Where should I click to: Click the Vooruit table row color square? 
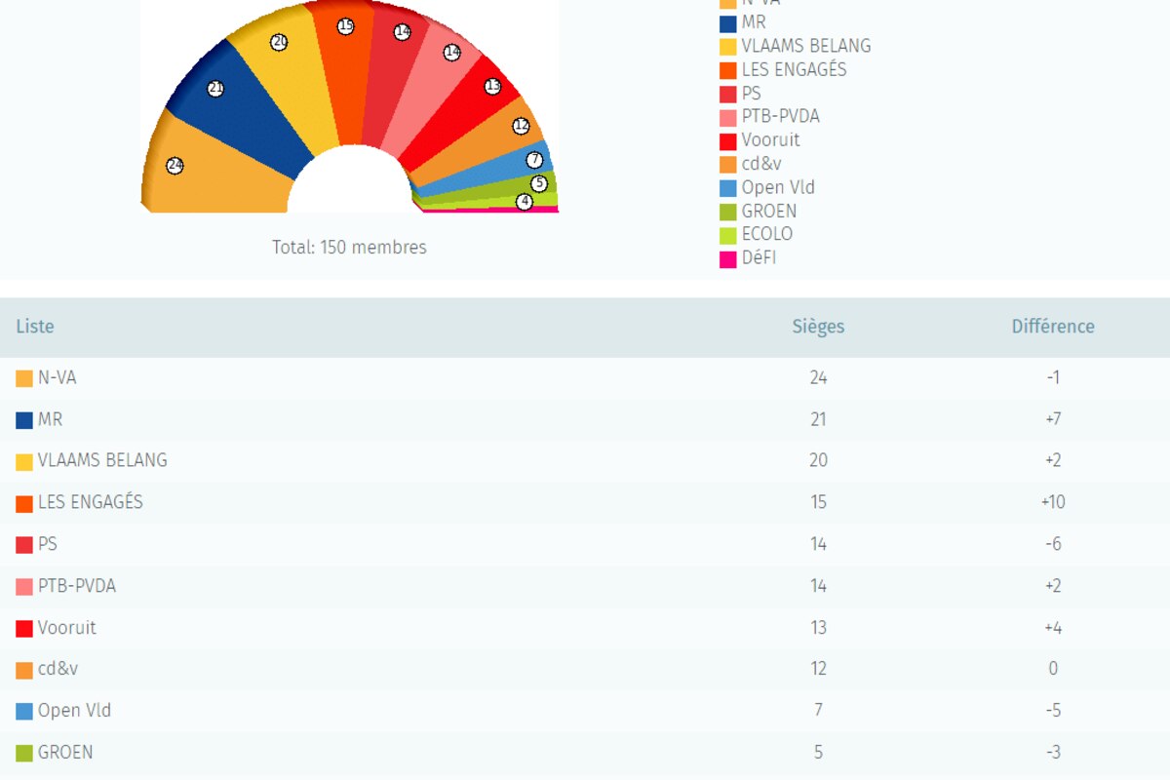pyautogui.click(x=24, y=629)
